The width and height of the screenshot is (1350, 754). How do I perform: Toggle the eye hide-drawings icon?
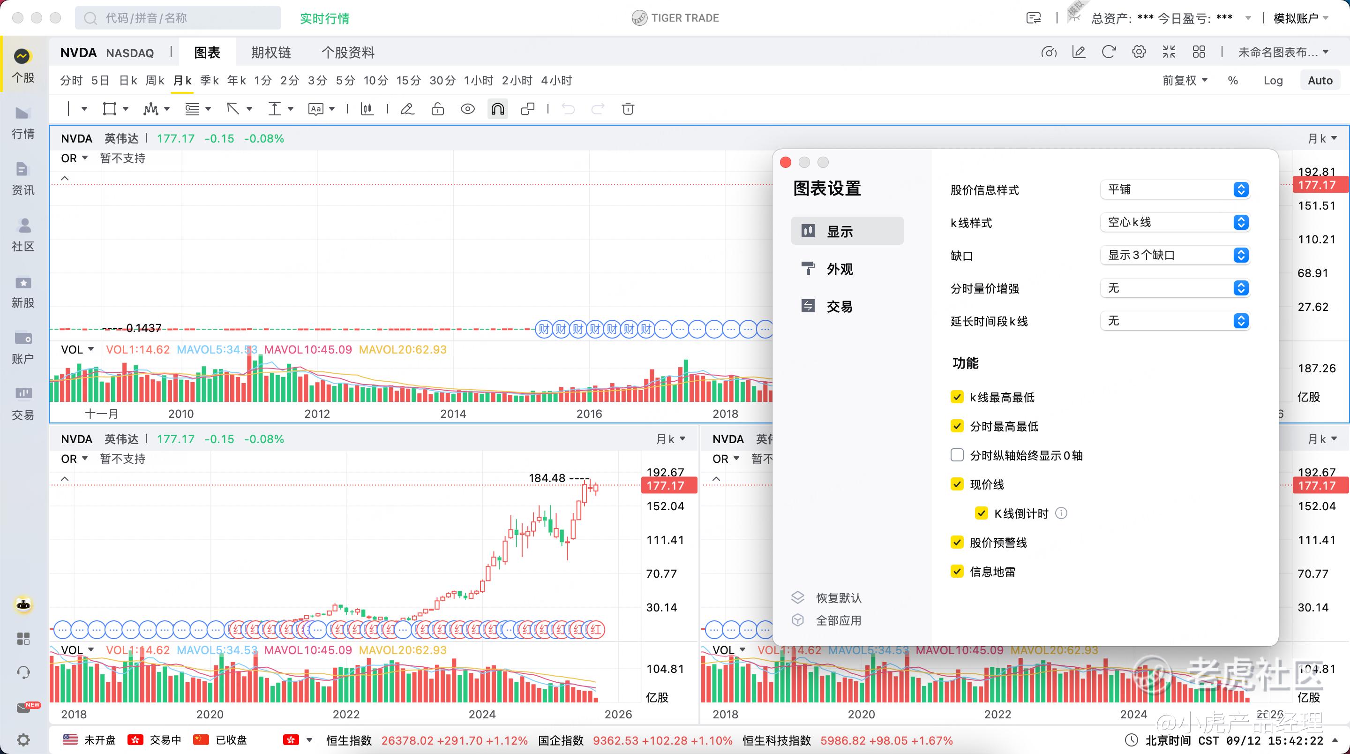coord(467,109)
